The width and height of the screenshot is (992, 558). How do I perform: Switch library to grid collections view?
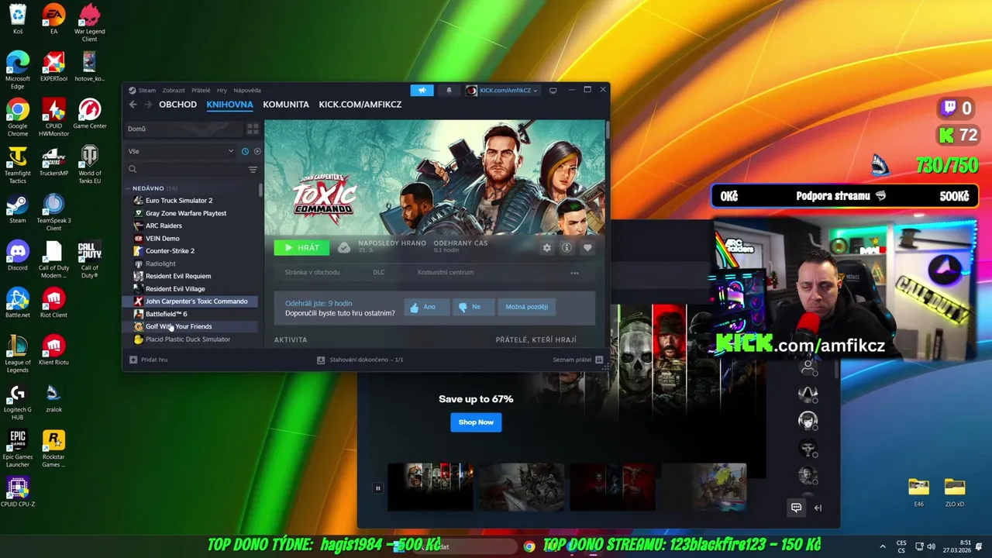click(253, 129)
